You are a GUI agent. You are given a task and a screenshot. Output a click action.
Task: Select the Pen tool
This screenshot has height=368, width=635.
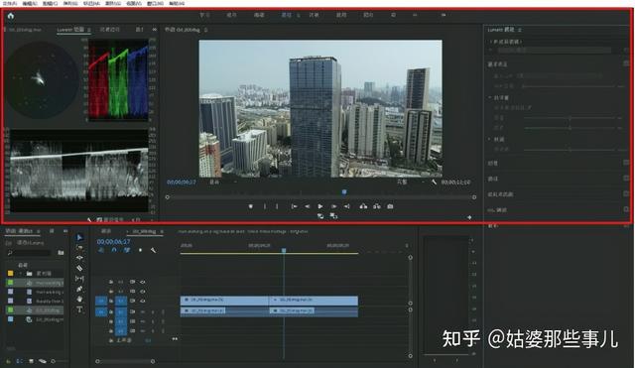pos(79,289)
